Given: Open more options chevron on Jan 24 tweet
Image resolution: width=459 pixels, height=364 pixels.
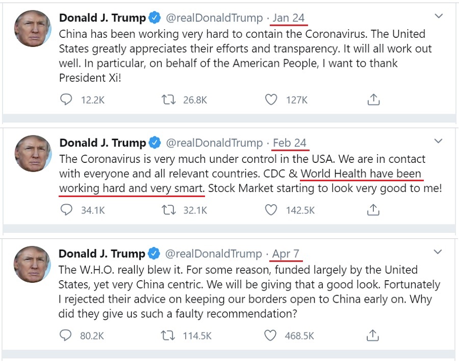Looking at the screenshot, I should pos(438,16).
